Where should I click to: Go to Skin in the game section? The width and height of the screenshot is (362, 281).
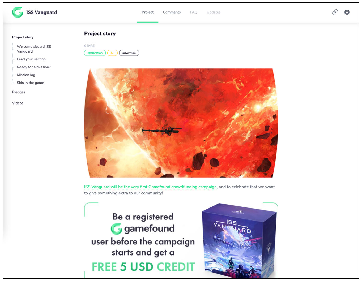(30, 83)
